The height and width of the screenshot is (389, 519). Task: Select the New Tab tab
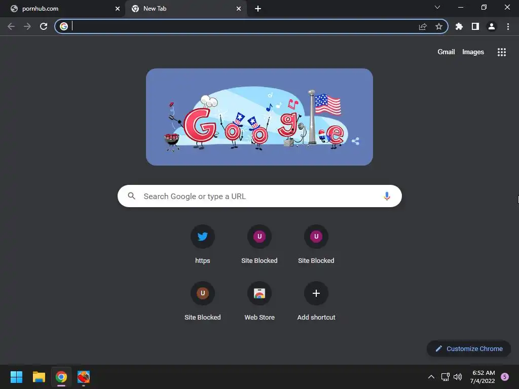pos(186,9)
